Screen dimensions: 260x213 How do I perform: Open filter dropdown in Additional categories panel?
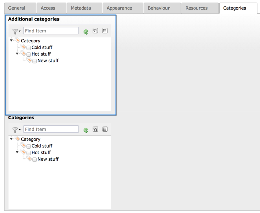click(x=16, y=32)
